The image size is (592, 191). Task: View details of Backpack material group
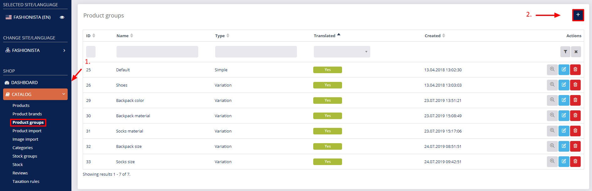pos(552,115)
